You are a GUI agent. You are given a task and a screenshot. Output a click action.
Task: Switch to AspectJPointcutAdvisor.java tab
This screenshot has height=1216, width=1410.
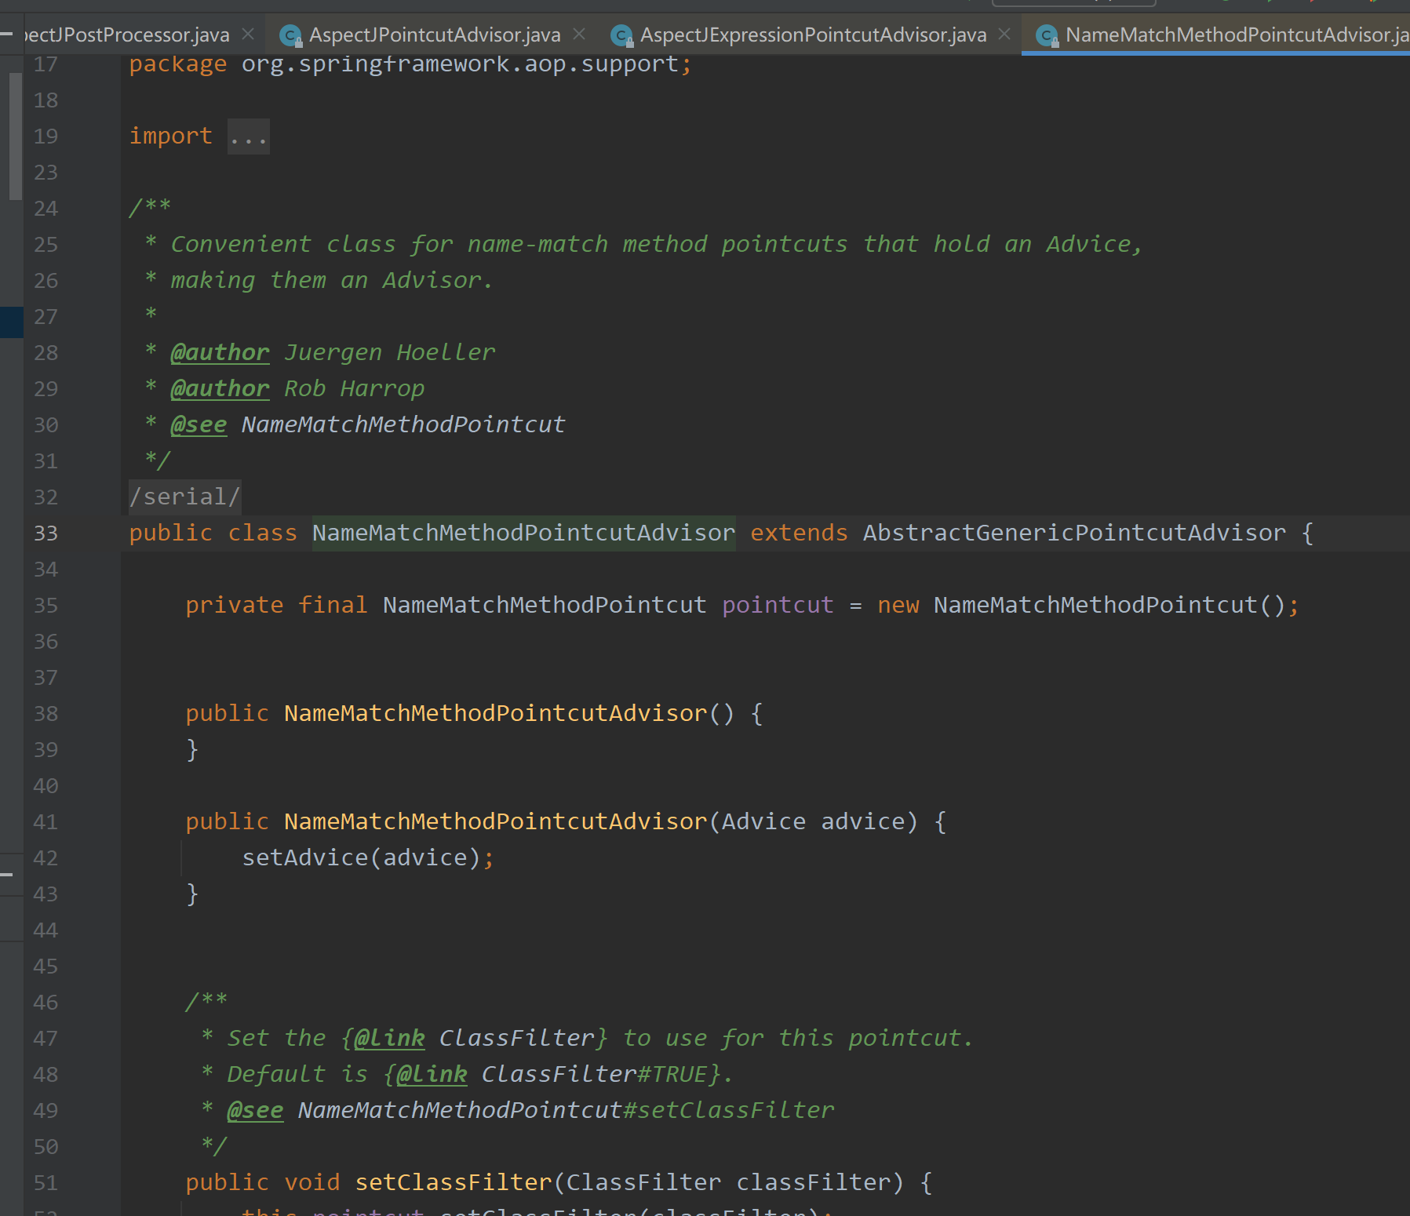click(x=435, y=35)
